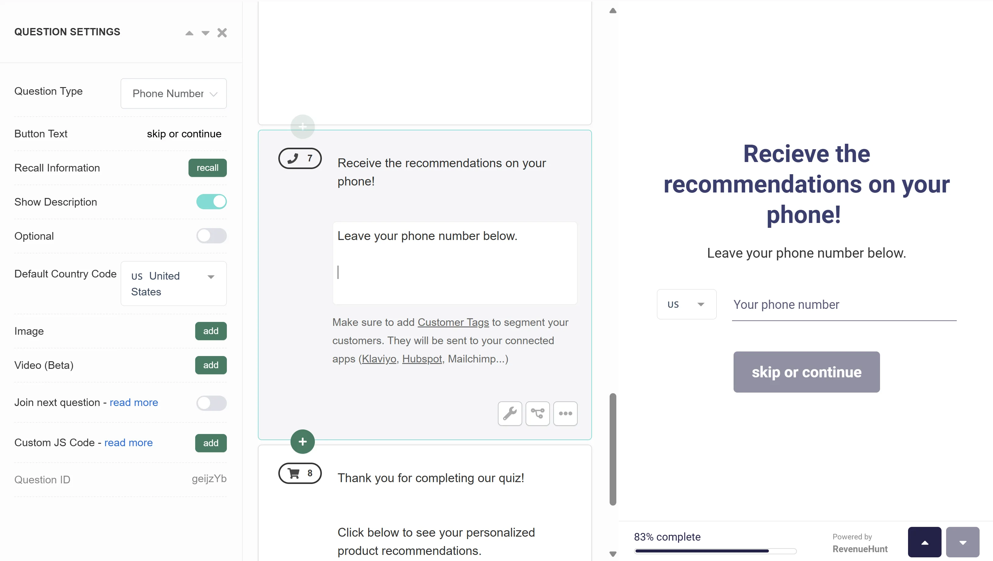This screenshot has width=993, height=561.
Task: Click scrollbar up arrow in editor
Action: pos(613,11)
